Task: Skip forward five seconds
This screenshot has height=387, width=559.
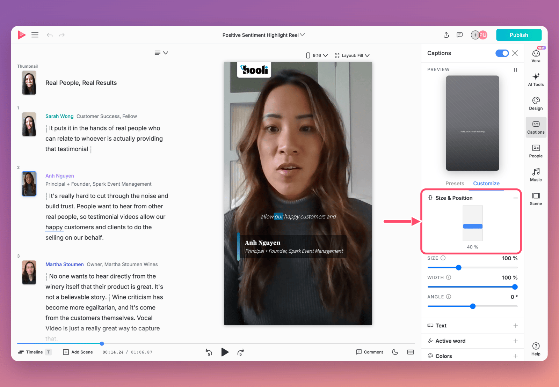Action: (241, 352)
